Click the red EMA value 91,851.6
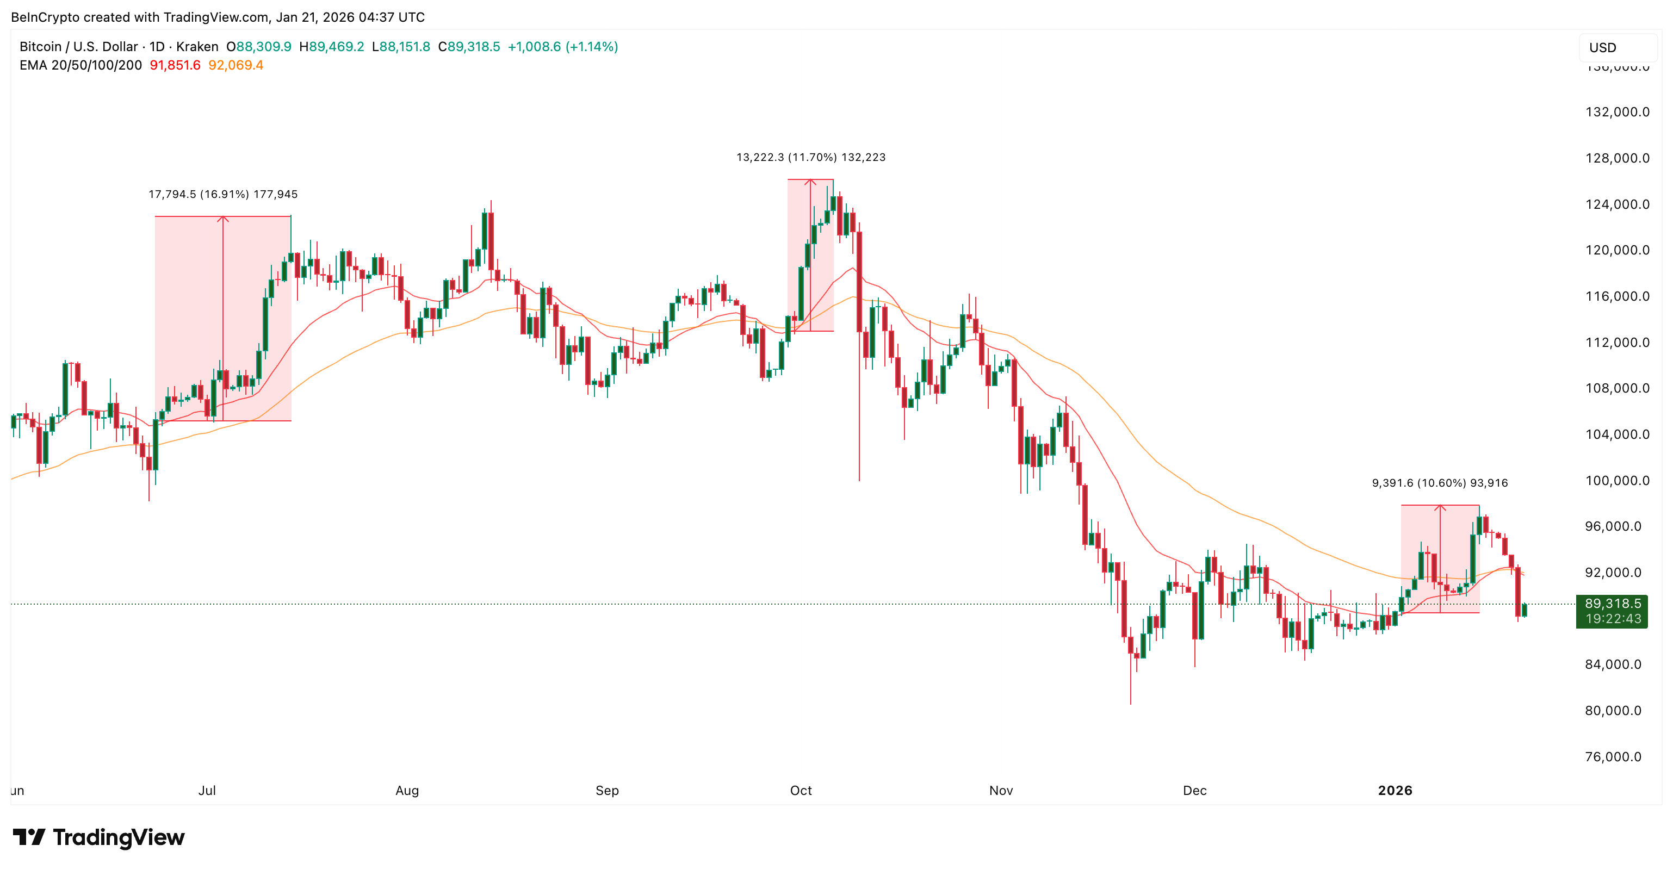The height and width of the screenshot is (870, 1673). pos(175,65)
